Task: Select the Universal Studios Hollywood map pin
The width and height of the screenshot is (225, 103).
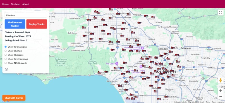Action: click(x=142, y=48)
